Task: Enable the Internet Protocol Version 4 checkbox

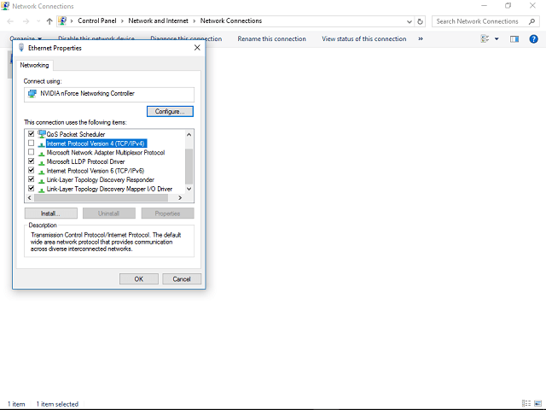Action: tap(31, 143)
